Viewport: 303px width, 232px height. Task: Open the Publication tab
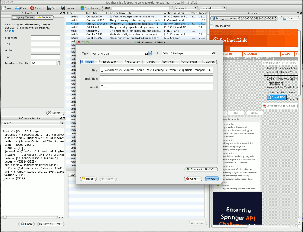tap(132, 62)
